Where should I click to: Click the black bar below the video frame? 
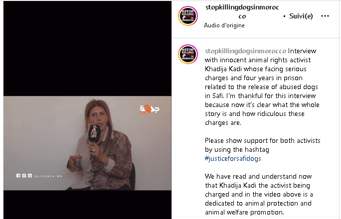(87, 205)
